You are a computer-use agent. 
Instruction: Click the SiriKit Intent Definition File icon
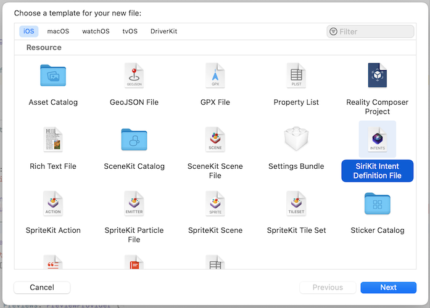tap(378, 139)
